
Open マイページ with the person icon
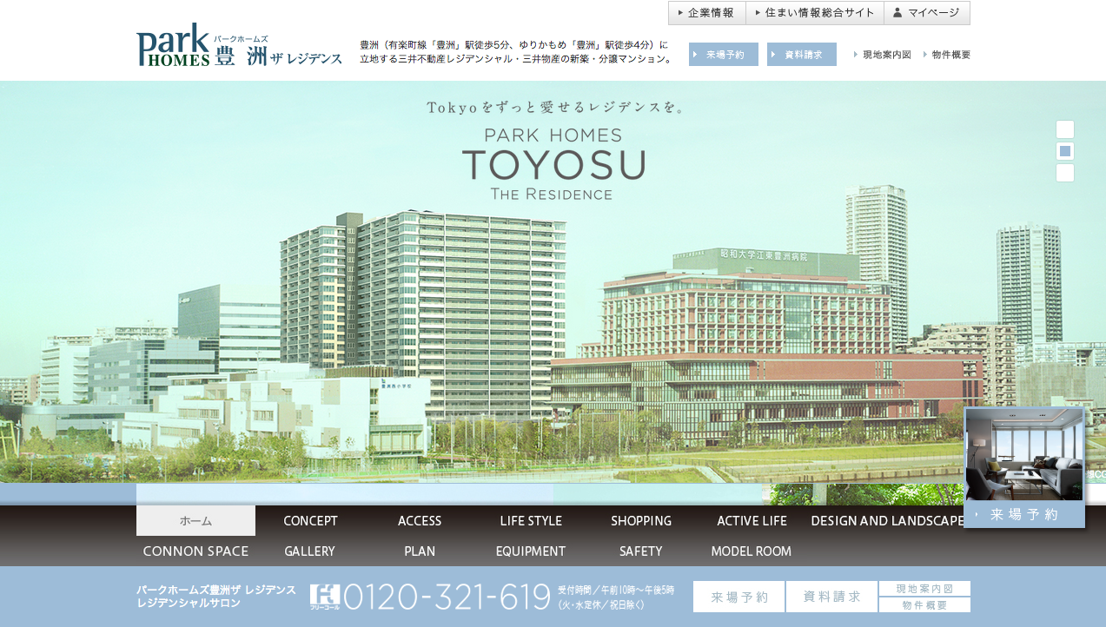tap(926, 13)
